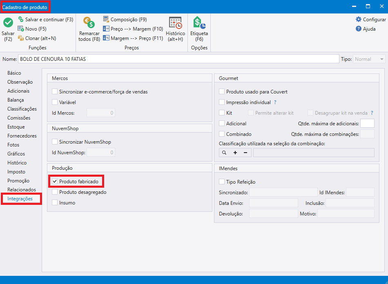Image resolution: width=388 pixels, height=284 pixels.
Task: Enable Sincronizar NuvemShop checkbox
Action: coord(55,142)
